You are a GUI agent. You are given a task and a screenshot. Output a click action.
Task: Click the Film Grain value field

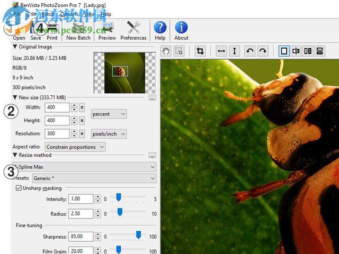click(81, 250)
